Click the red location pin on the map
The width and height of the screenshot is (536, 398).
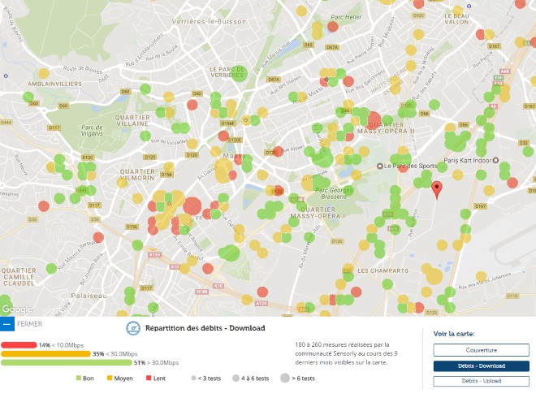pos(436,190)
